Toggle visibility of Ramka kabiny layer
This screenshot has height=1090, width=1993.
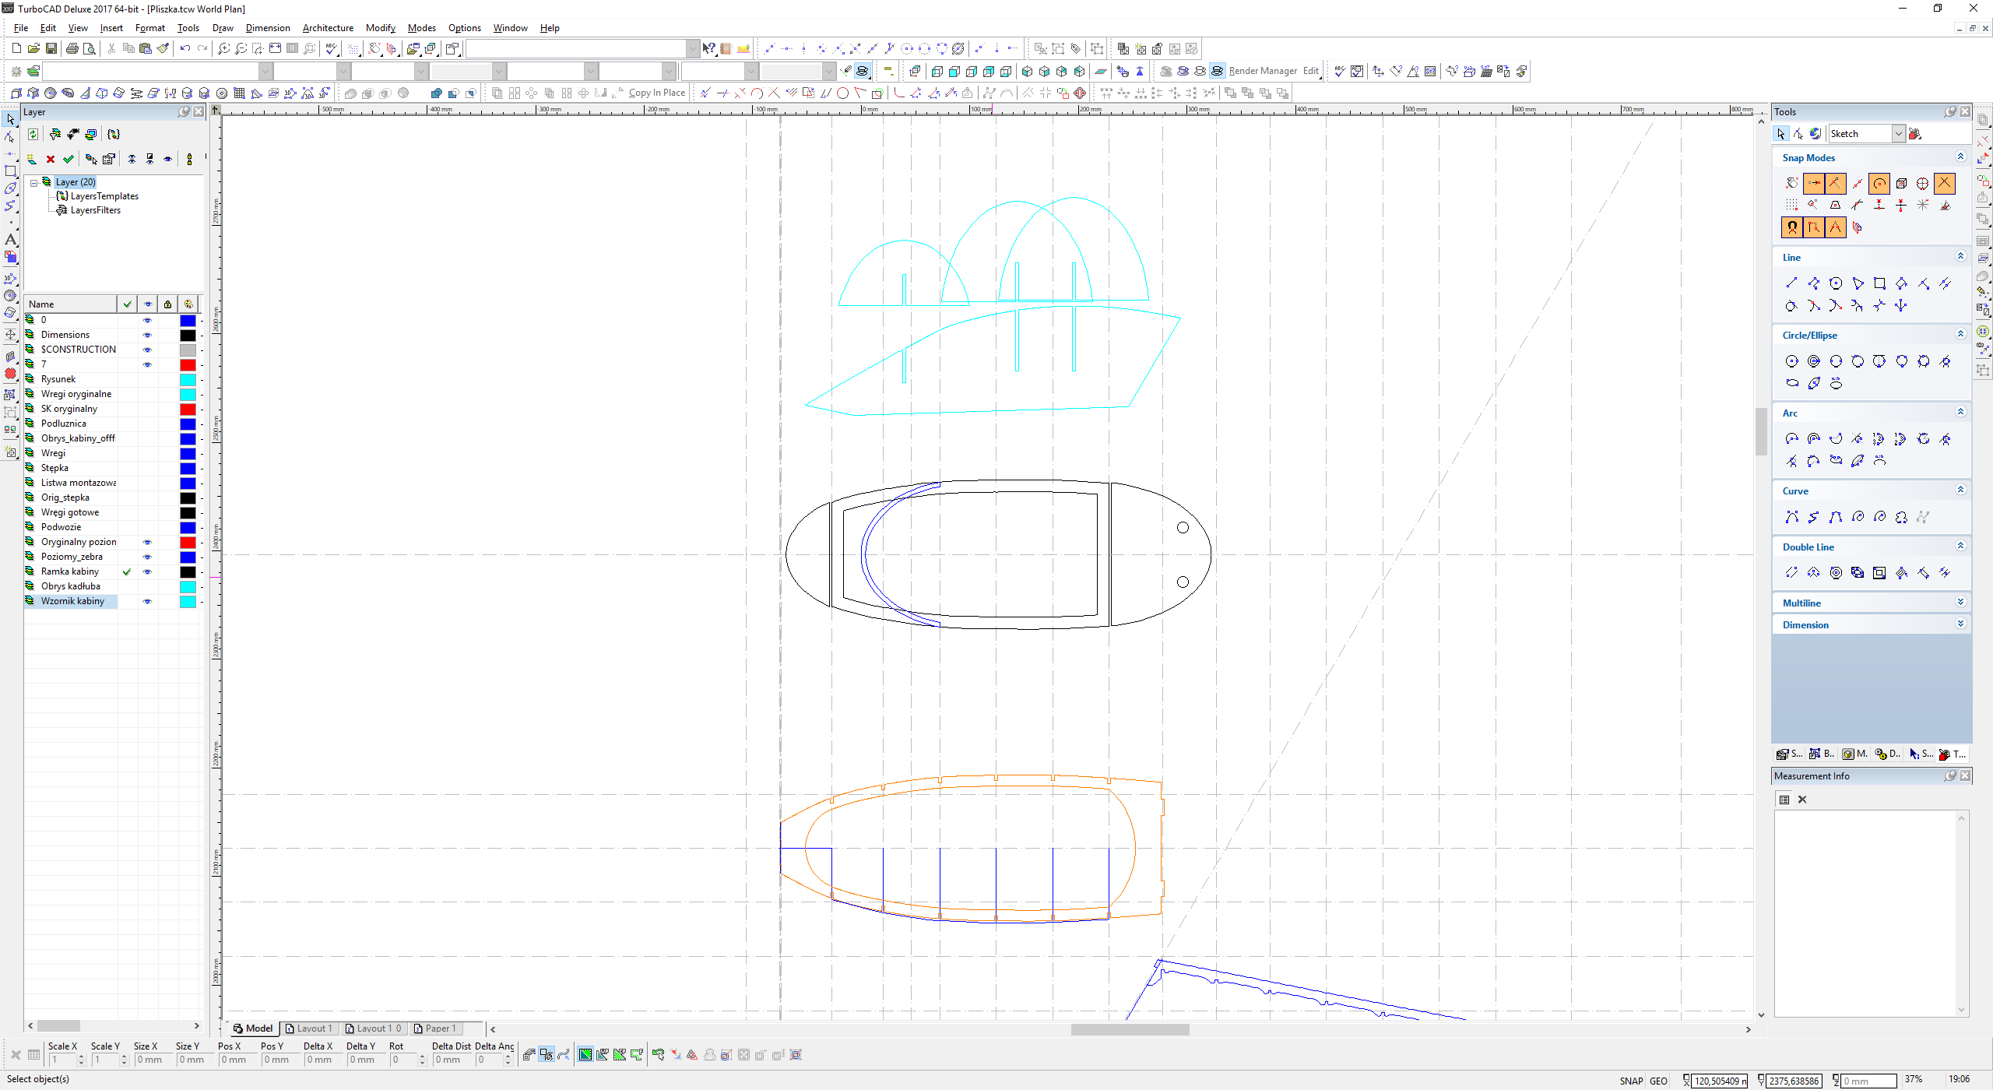point(147,571)
